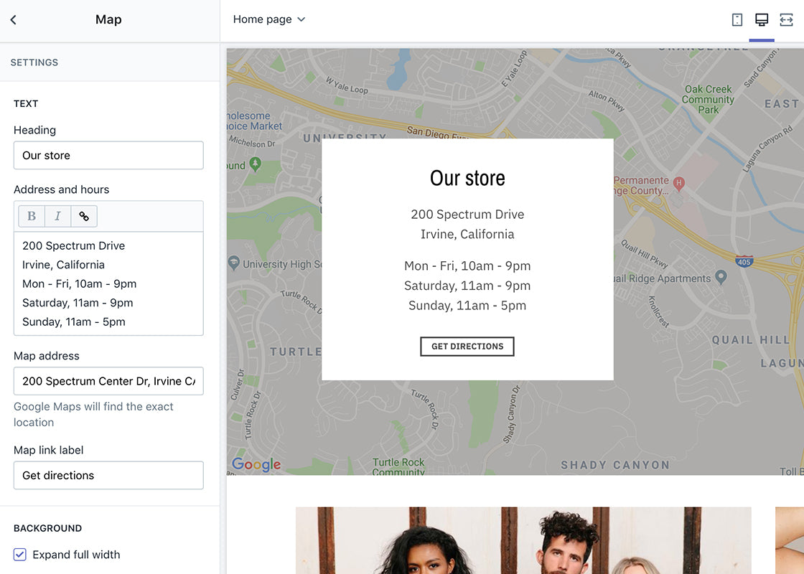Click the Address and hours text area
The width and height of the screenshot is (804, 574).
(x=108, y=283)
